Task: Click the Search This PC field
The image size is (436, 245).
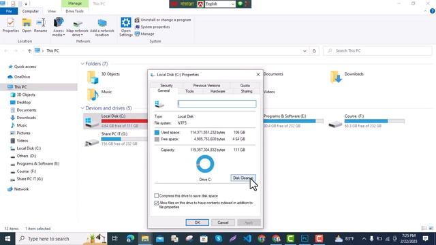Action: [x=377, y=51]
